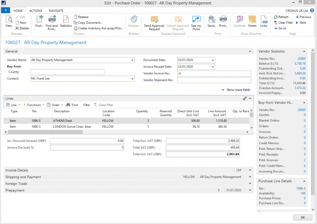The height and width of the screenshot is (224, 317).
Task: Refresh the purchase order page
Action: (281, 17)
